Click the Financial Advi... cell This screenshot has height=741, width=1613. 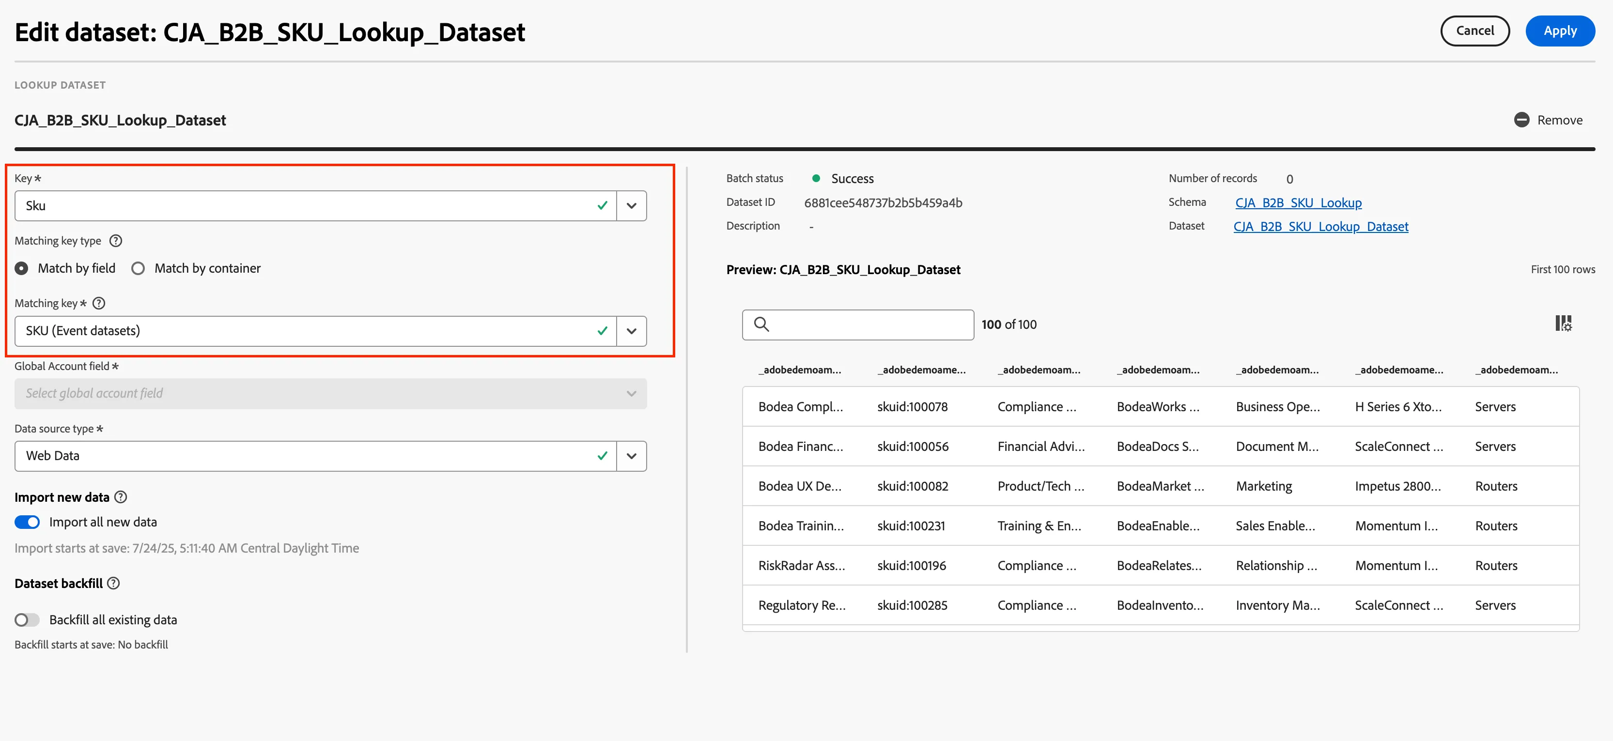(x=1040, y=446)
